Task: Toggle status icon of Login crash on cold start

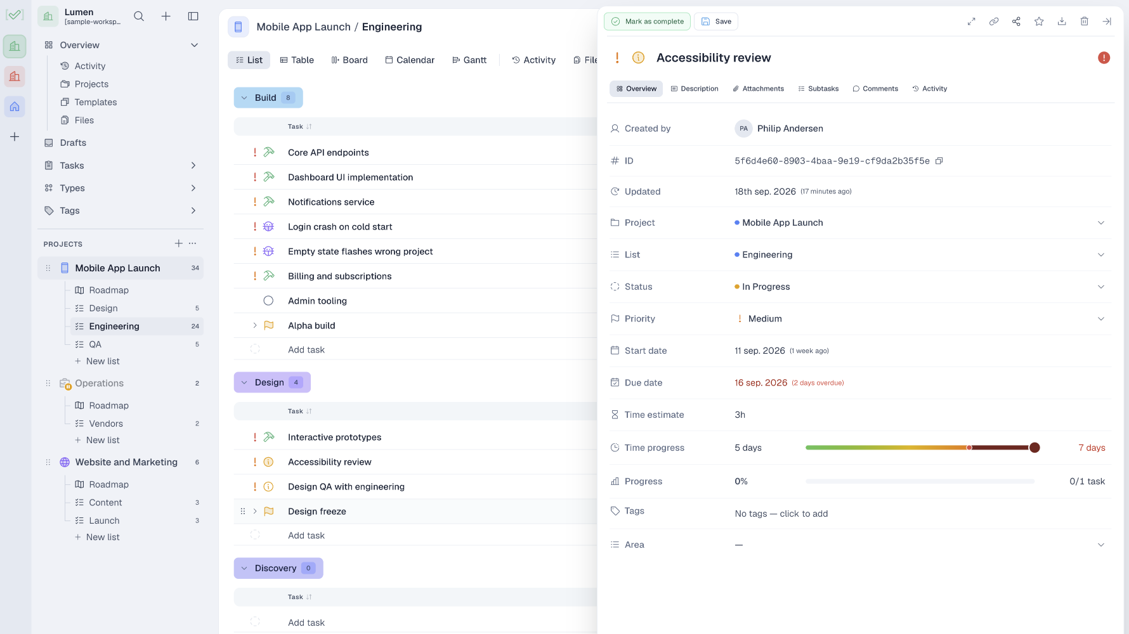Action: pos(268,226)
